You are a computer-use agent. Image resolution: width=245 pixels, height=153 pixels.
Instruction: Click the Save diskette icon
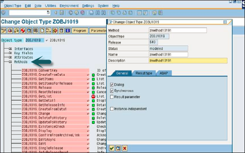[x=62, y=13]
